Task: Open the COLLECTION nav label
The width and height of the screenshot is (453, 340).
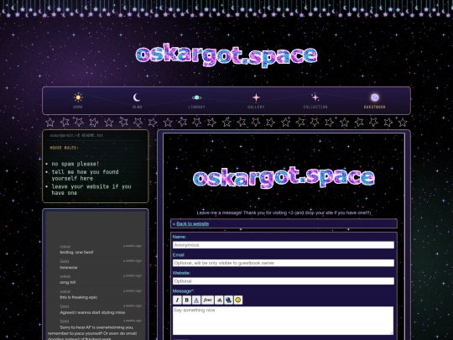Action: (315, 107)
